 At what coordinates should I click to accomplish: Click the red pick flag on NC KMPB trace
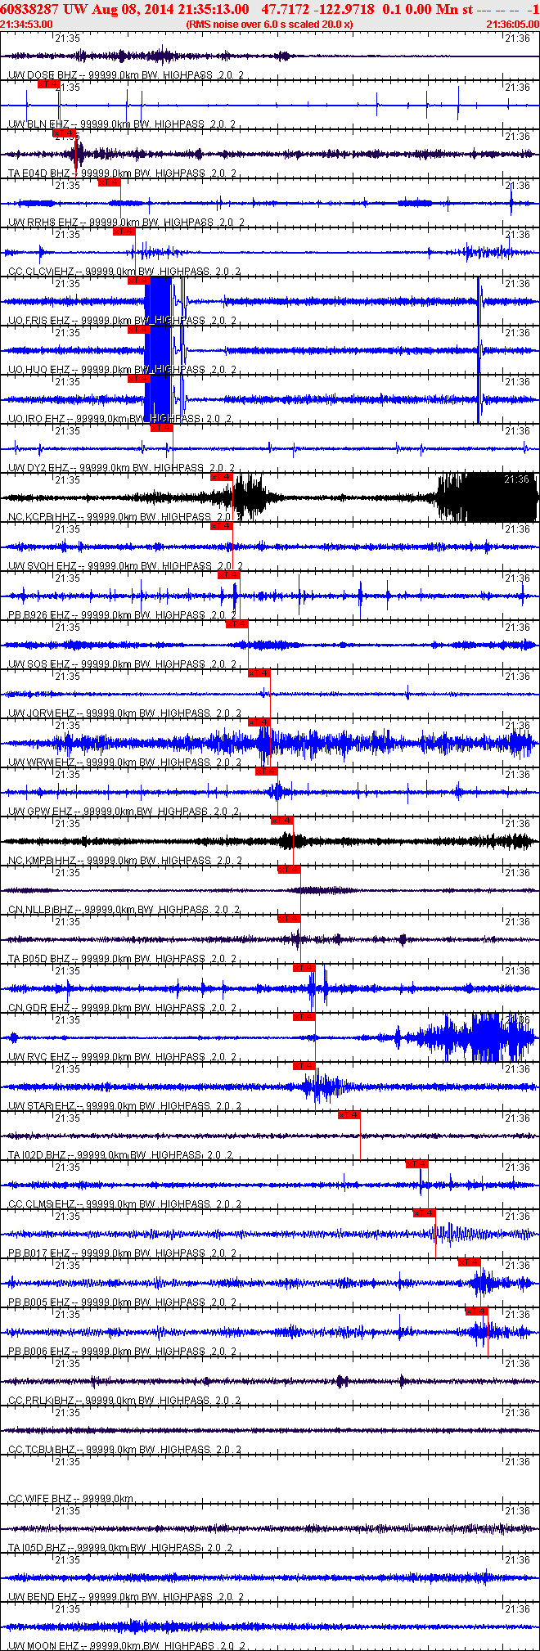coord(282,821)
